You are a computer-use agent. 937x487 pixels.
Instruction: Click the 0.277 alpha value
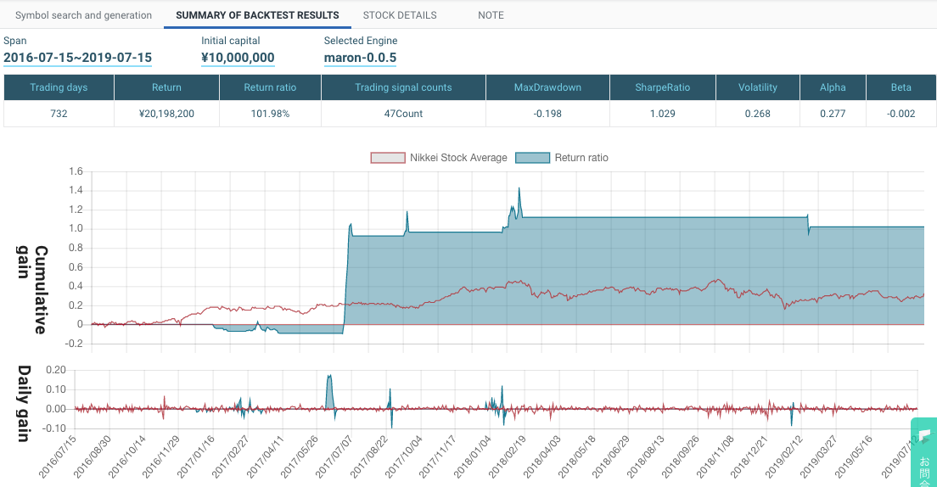tap(833, 114)
